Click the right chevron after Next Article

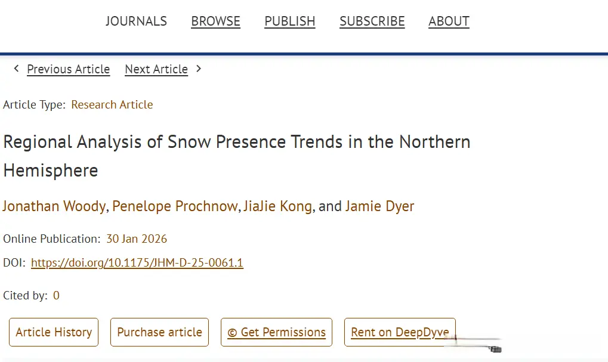point(199,69)
